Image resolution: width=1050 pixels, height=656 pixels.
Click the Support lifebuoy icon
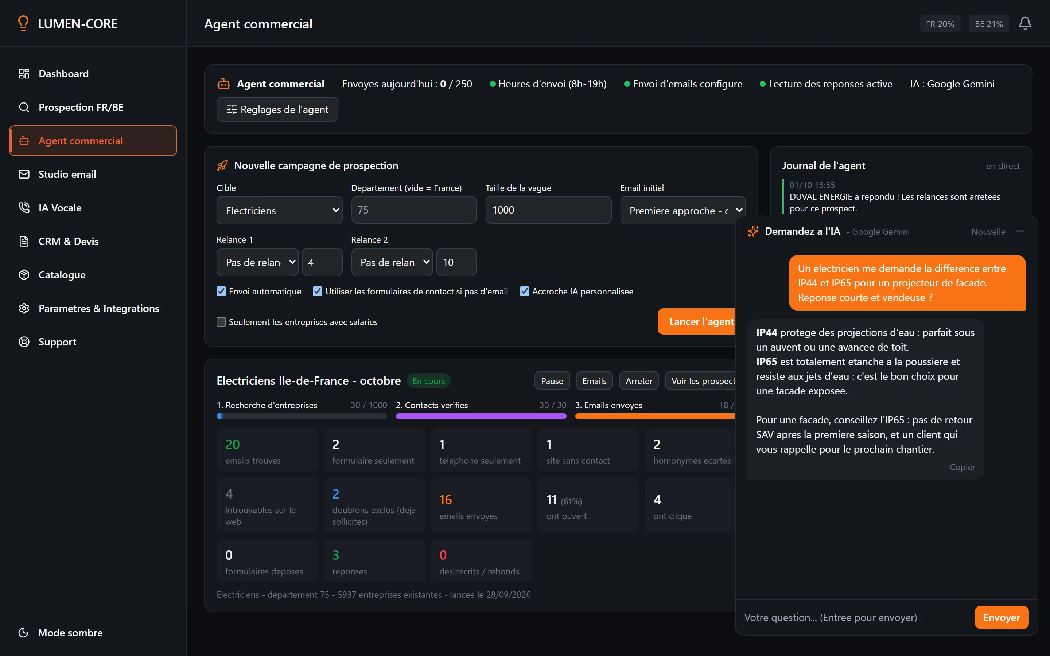[x=24, y=342]
